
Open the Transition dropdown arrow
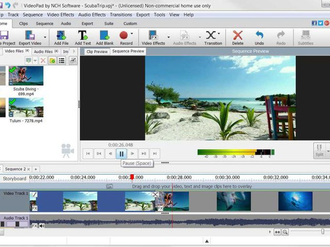point(219,33)
